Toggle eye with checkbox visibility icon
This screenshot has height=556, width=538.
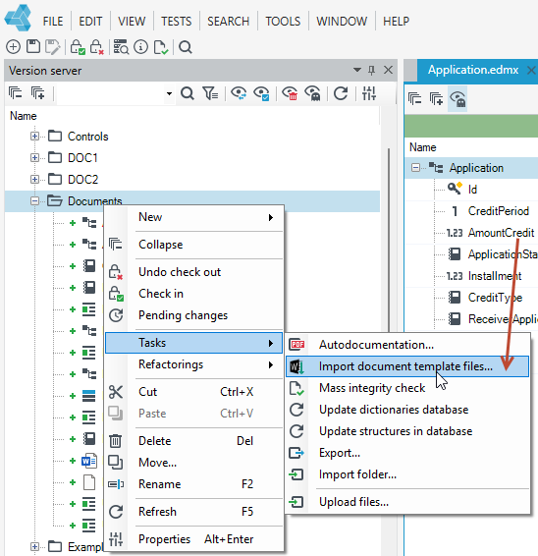(x=261, y=93)
